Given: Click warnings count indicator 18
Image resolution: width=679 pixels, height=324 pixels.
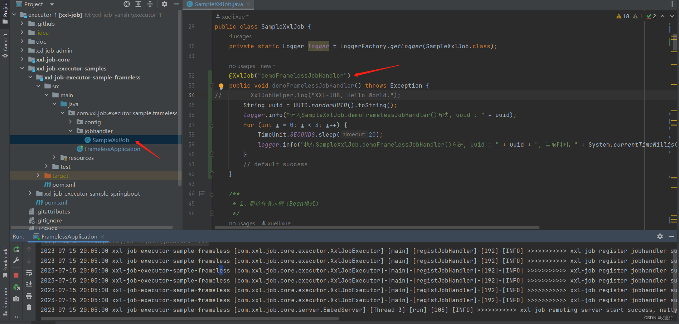Looking at the screenshot, I should tap(623, 16).
